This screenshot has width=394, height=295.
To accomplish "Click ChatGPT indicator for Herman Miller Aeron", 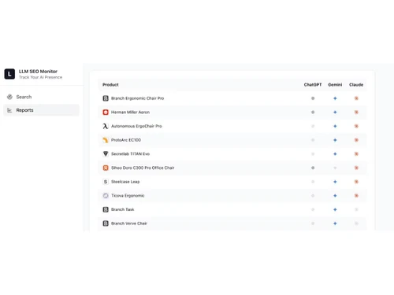I will [x=313, y=112].
